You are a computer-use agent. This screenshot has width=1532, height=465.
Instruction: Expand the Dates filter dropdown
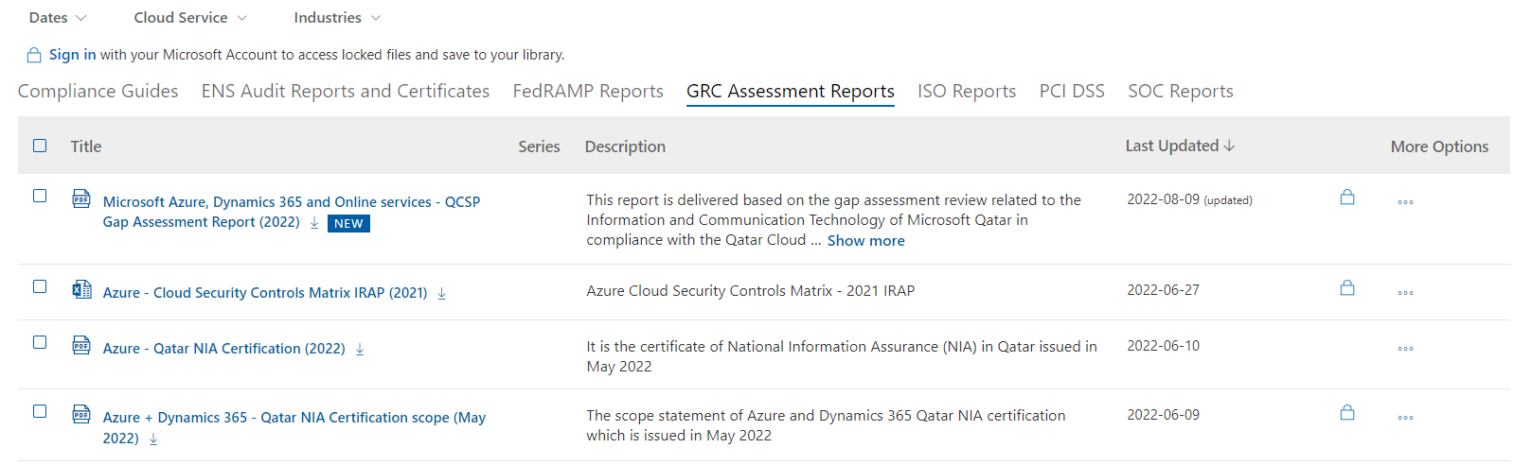click(x=58, y=18)
